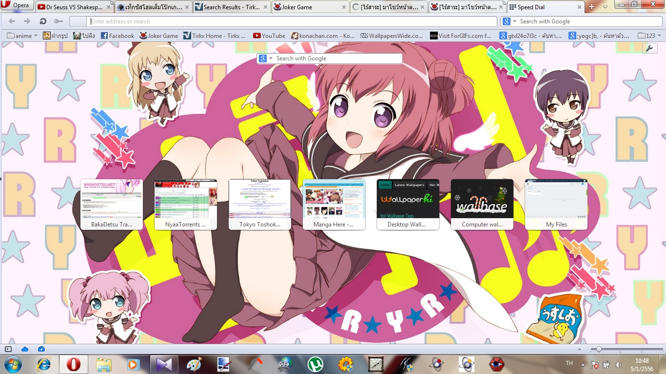
Task: Select the Speed Dial tab
Action: 545,7
